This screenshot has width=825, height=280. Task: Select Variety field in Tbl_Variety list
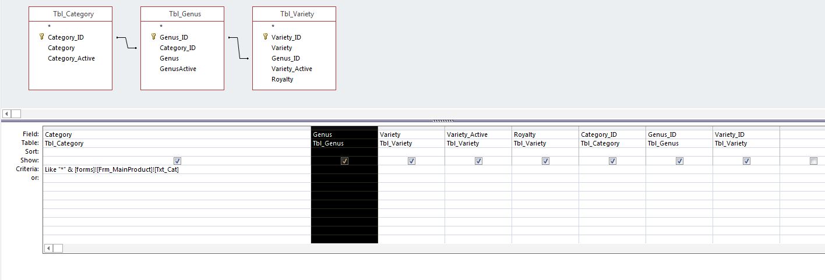(x=281, y=48)
